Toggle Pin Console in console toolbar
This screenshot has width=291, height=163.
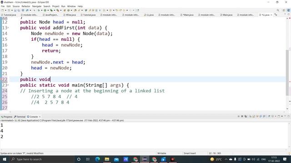pos(269,116)
